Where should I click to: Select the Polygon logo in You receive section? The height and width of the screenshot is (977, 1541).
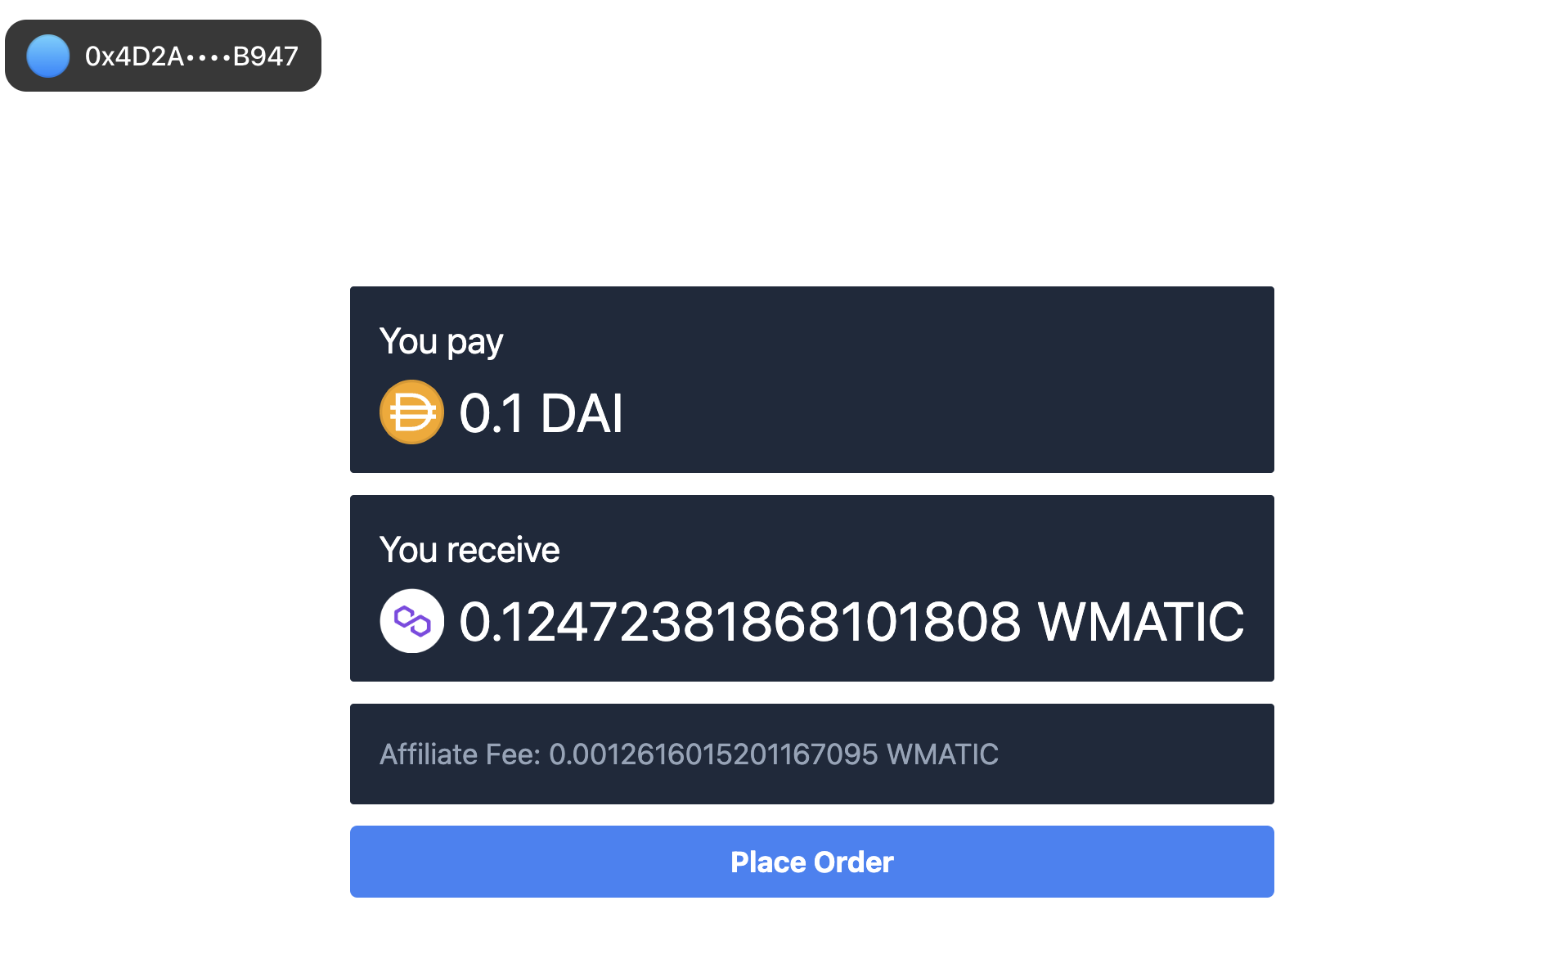[411, 620]
